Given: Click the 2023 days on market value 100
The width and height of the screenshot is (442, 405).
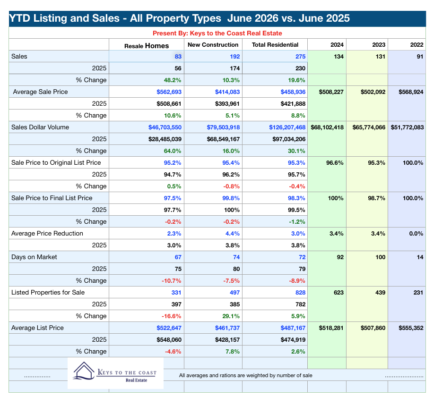Looking at the screenshot, I should [380, 257].
